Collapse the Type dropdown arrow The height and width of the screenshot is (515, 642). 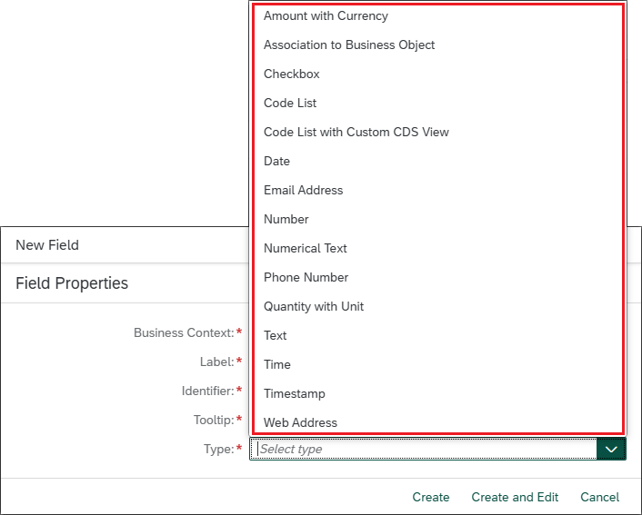[x=611, y=449]
